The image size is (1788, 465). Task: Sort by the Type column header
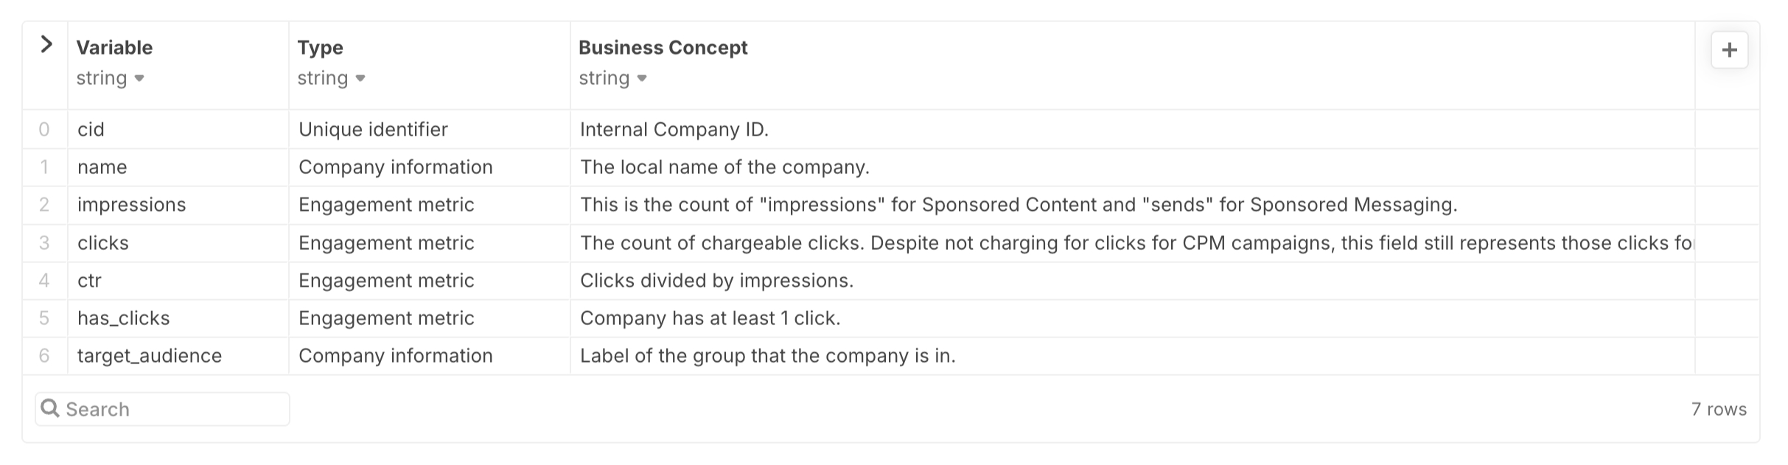point(320,48)
